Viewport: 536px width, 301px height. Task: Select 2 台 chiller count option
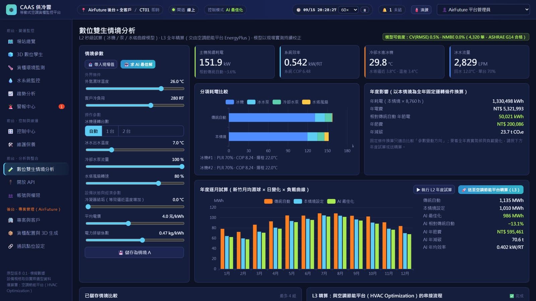pos(126,131)
